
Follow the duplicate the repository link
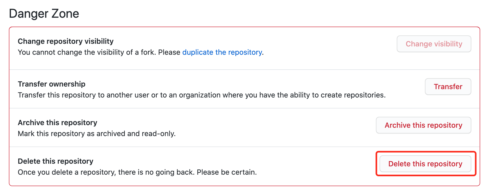click(x=222, y=52)
